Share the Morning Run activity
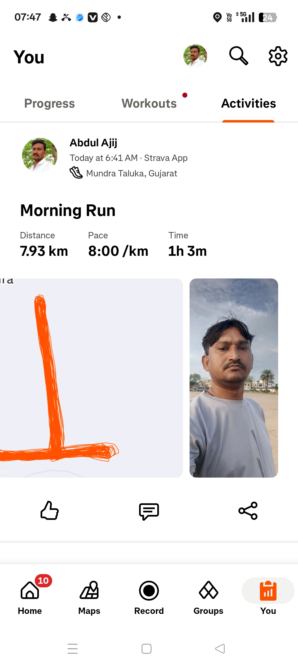 (x=248, y=511)
